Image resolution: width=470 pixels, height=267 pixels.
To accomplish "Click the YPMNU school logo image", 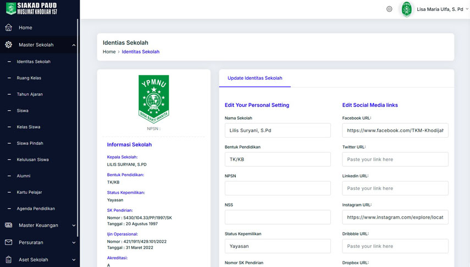I will 153,97.
